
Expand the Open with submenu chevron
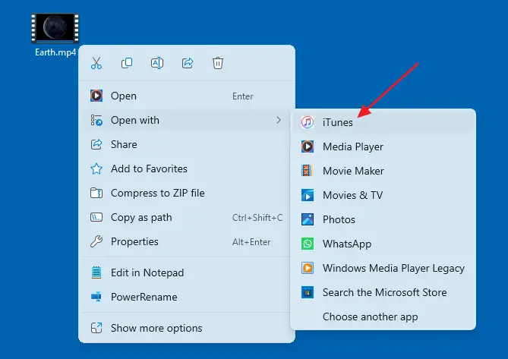tap(279, 120)
